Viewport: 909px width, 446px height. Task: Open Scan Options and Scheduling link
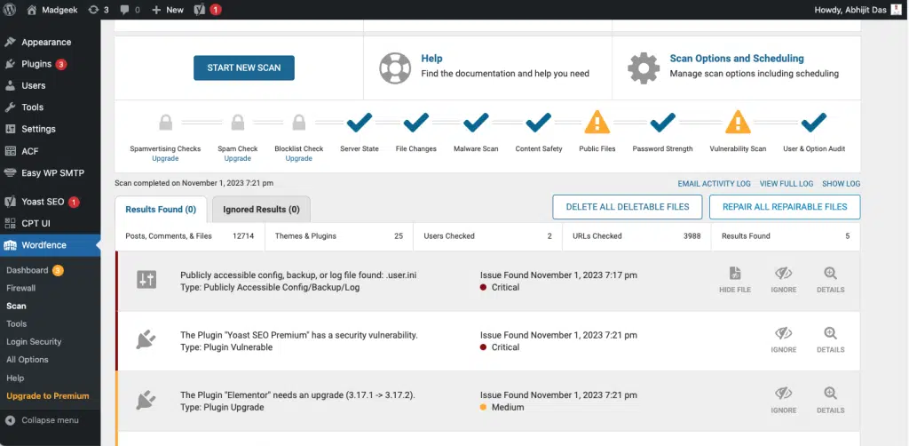[x=737, y=59]
